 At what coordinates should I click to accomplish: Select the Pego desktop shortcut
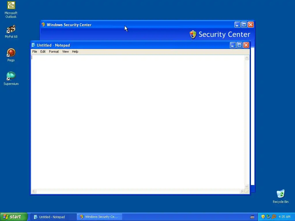point(11,55)
